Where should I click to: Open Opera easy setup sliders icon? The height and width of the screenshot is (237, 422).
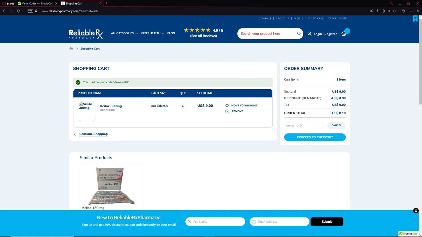(410, 11)
